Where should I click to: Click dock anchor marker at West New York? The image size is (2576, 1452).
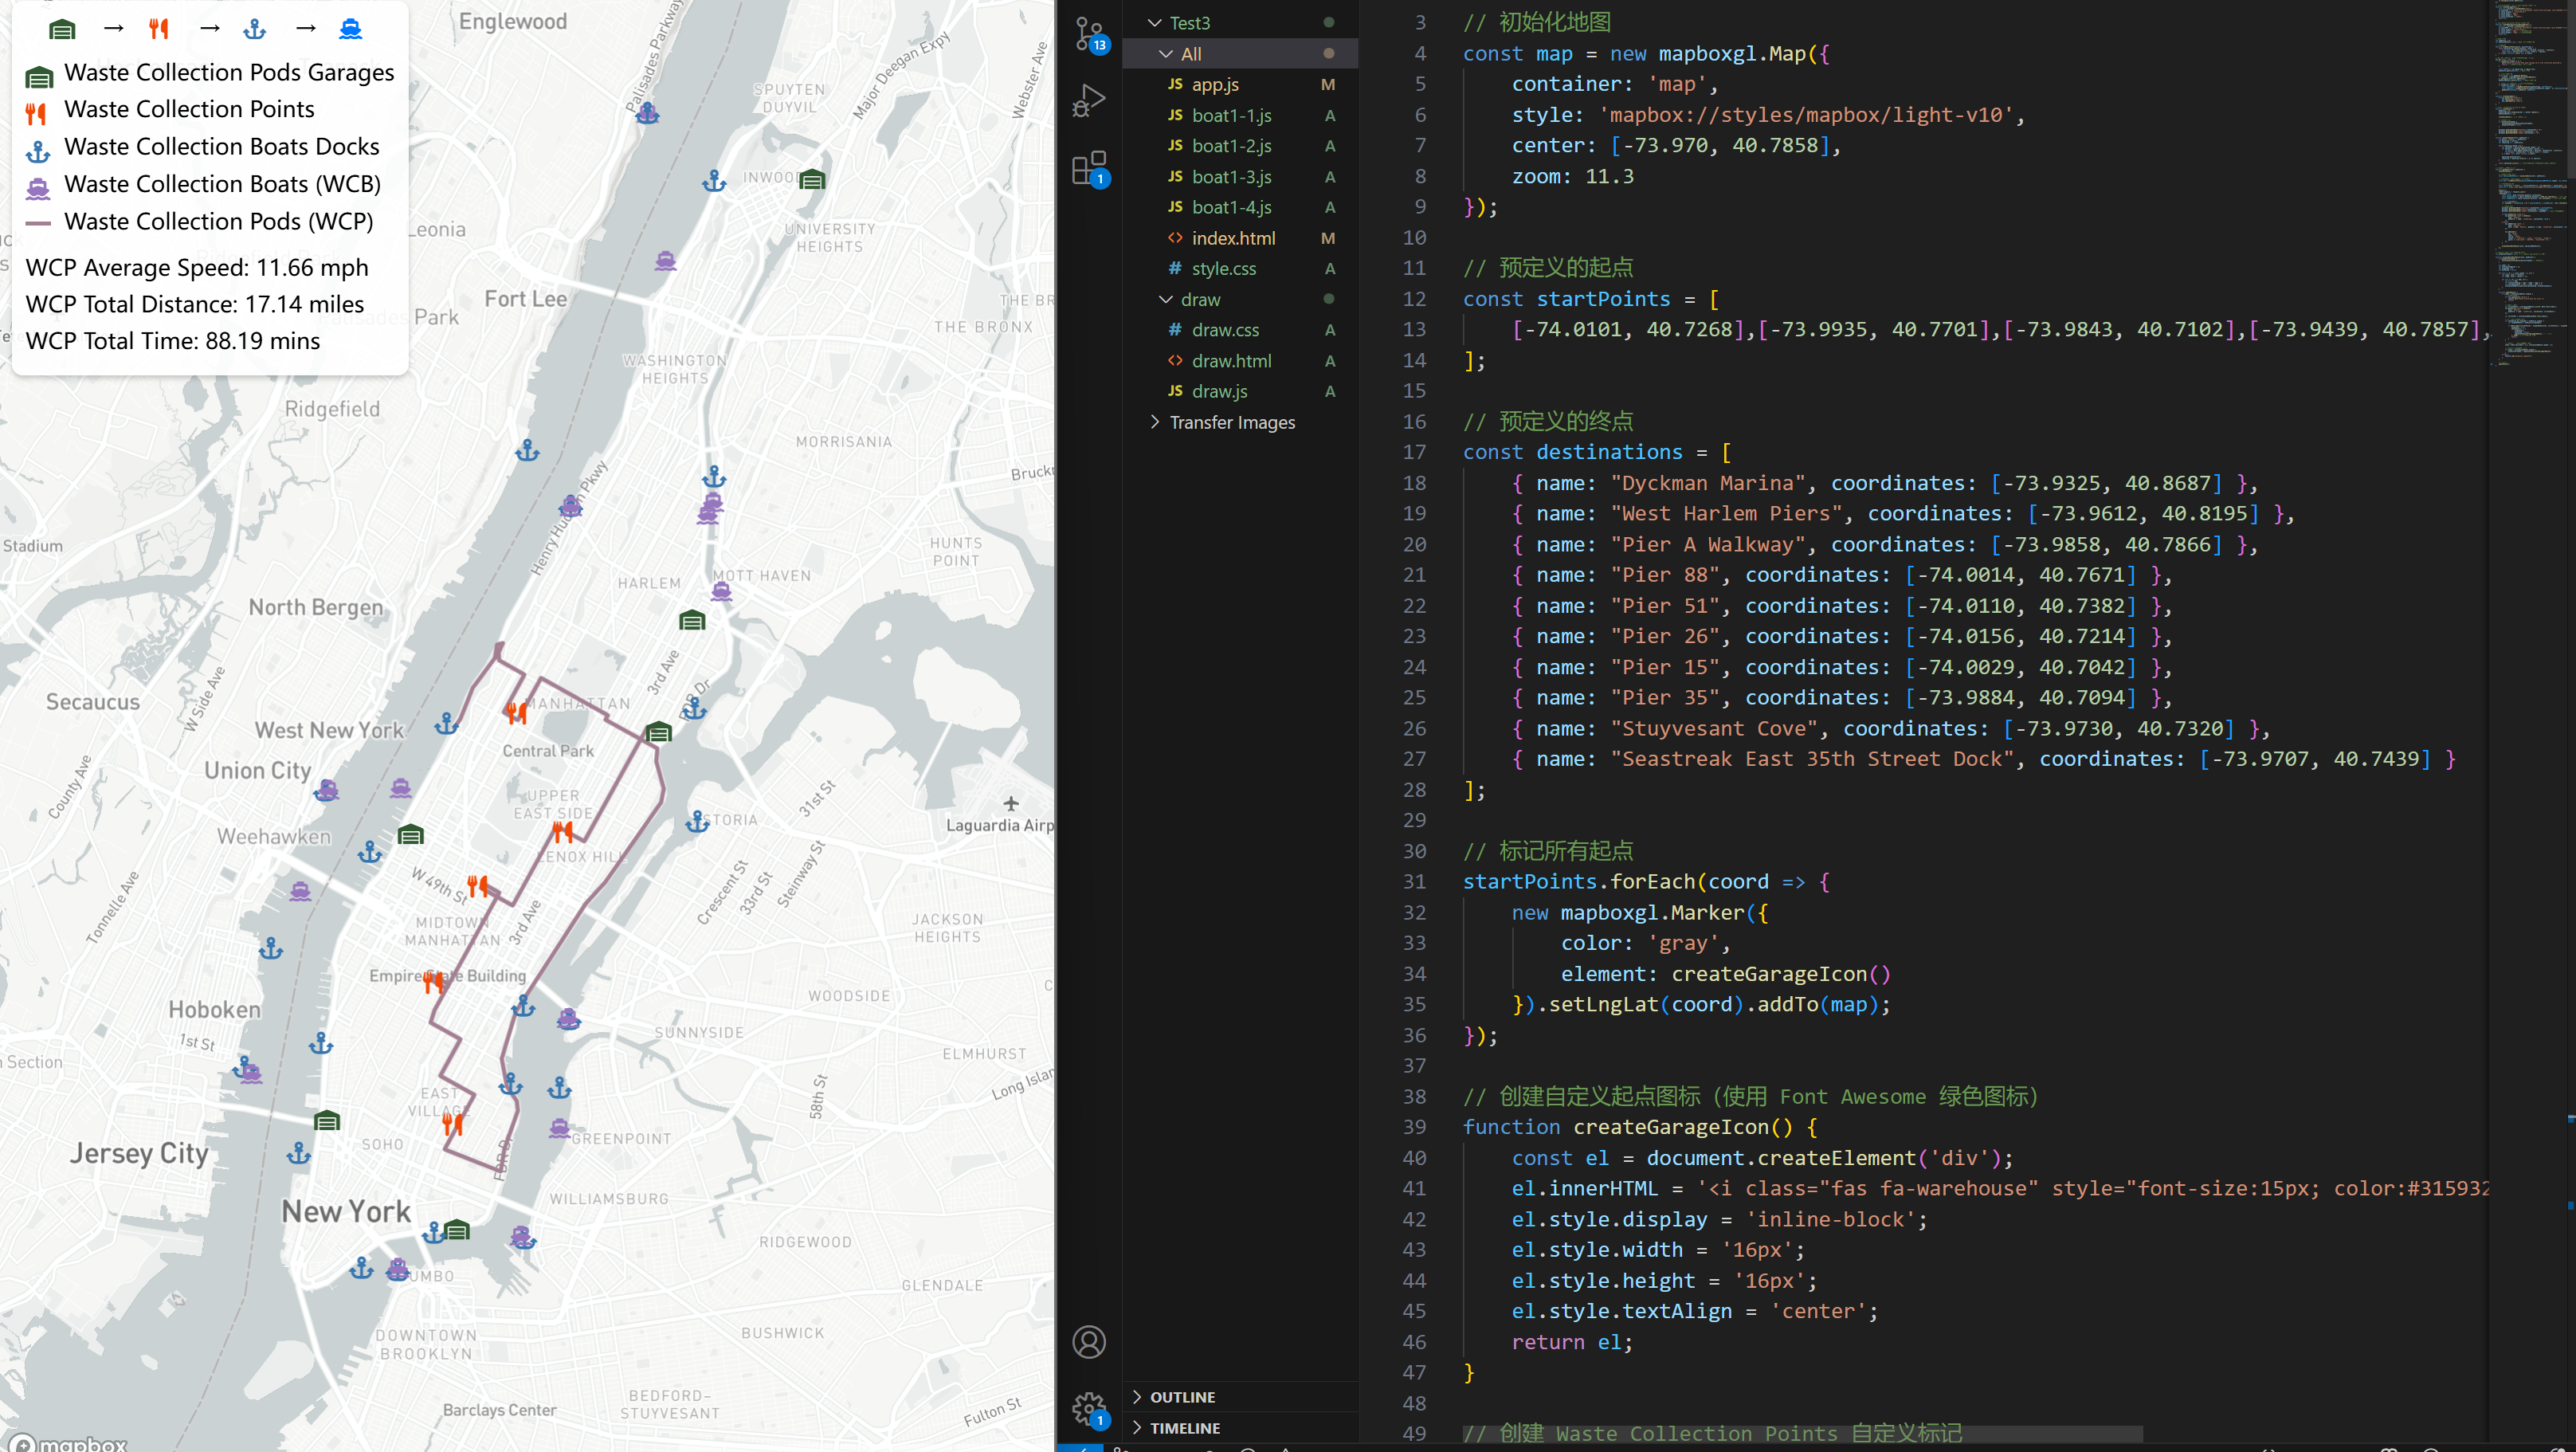446,723
